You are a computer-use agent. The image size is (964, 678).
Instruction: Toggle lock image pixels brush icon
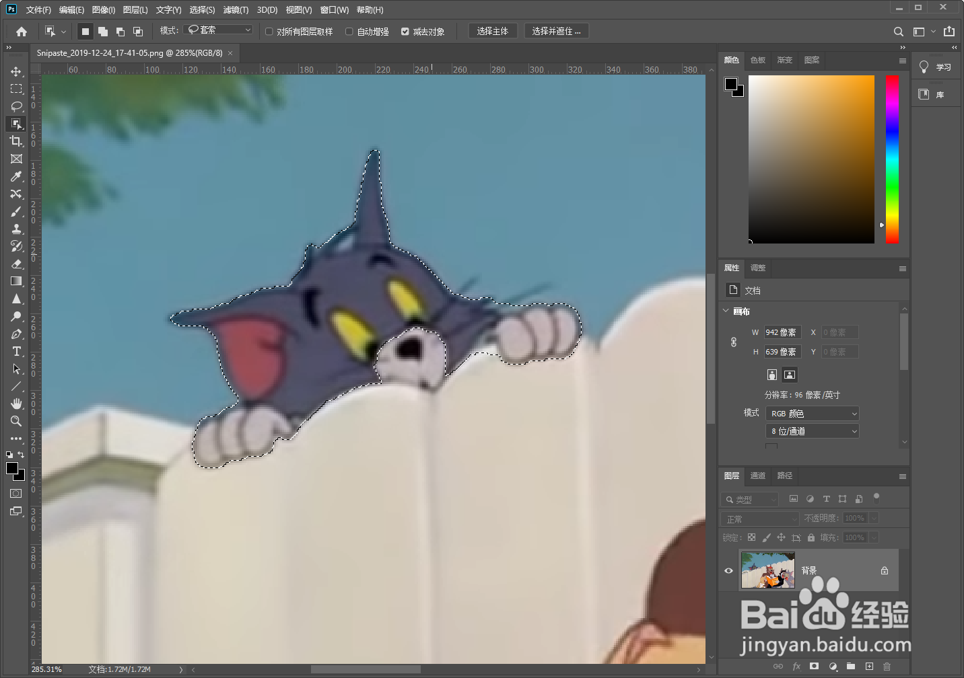(x=767, y=537)
